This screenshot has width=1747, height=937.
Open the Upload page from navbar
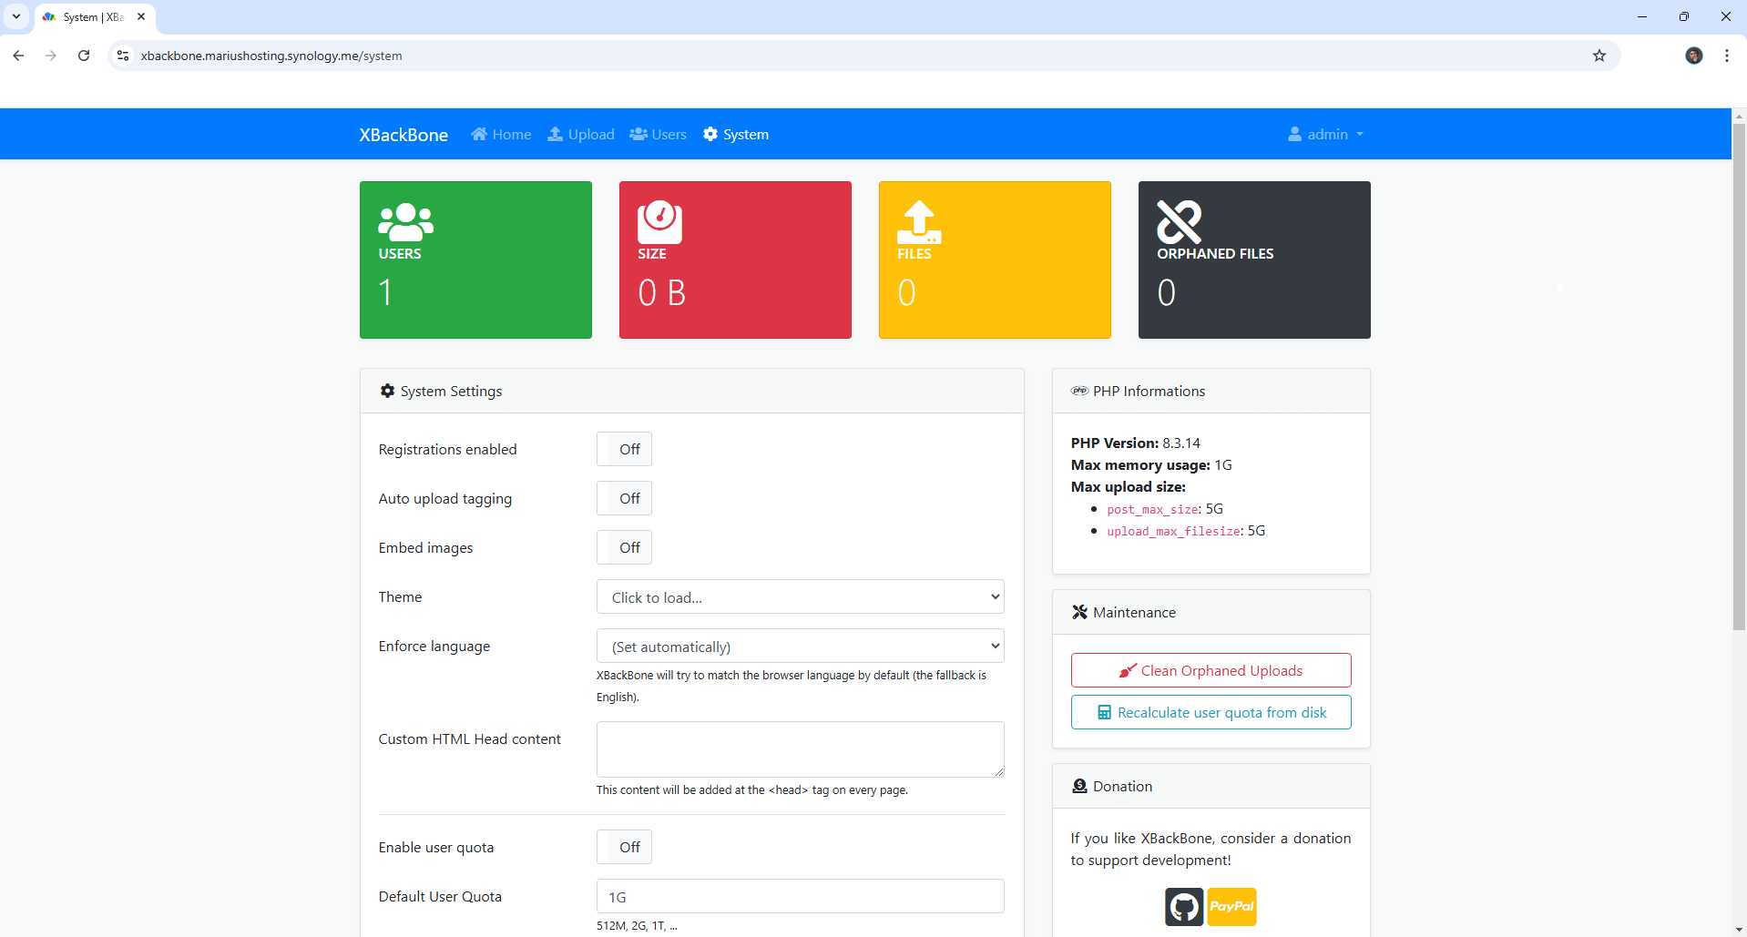coord(581,134)
